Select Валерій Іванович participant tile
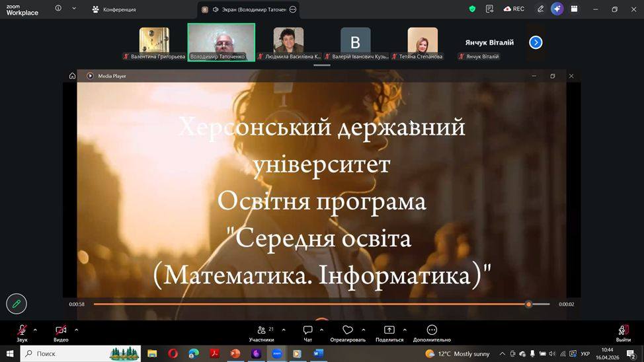This screenshot has width=644, height=362. point(356,43)
